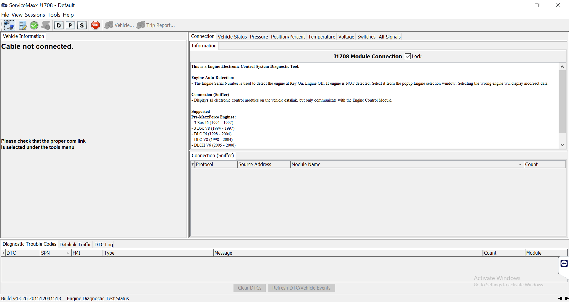This screenshot has width=569, height=302.
Task: Click the information panel scrollbar thumb
Action: pyautogui.click(x=562, y=101)
